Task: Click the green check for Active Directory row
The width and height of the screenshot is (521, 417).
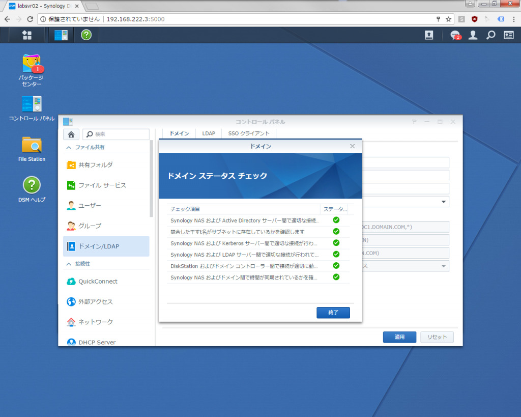Action: [336, 220]
